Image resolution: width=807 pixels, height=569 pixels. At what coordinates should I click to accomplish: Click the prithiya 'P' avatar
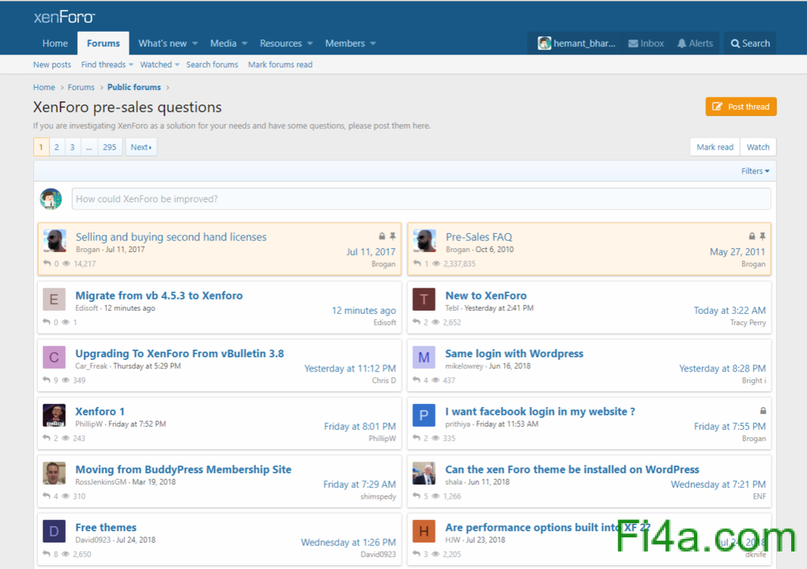pos(424,415)
